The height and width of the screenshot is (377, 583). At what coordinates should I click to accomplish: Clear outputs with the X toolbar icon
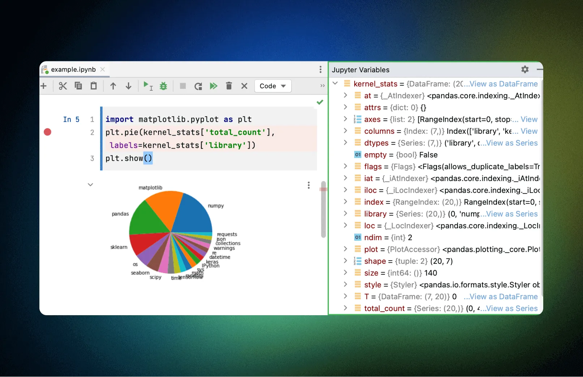coord(244,86)
